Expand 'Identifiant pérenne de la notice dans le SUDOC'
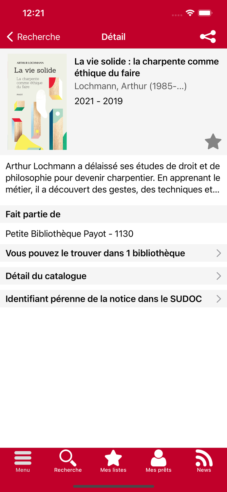Screen dimensions: 227x492 tap(113, 299)
